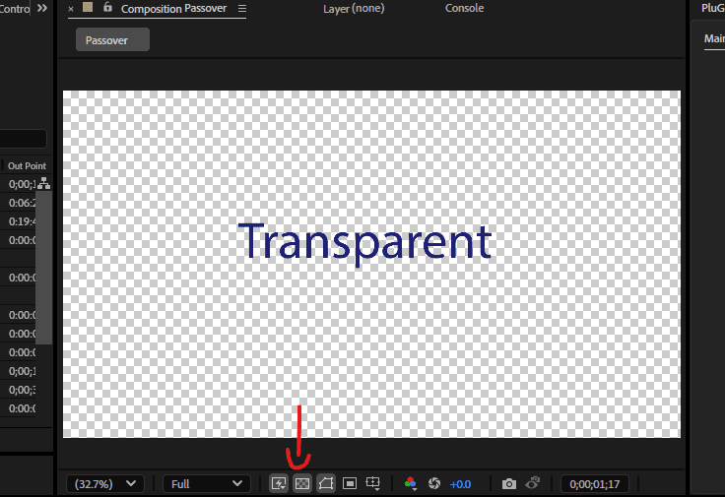Take a snapshot with camera icon
The width and height of the screenshot is (725, 497).
pyautogui.click(x=508, y=483)
